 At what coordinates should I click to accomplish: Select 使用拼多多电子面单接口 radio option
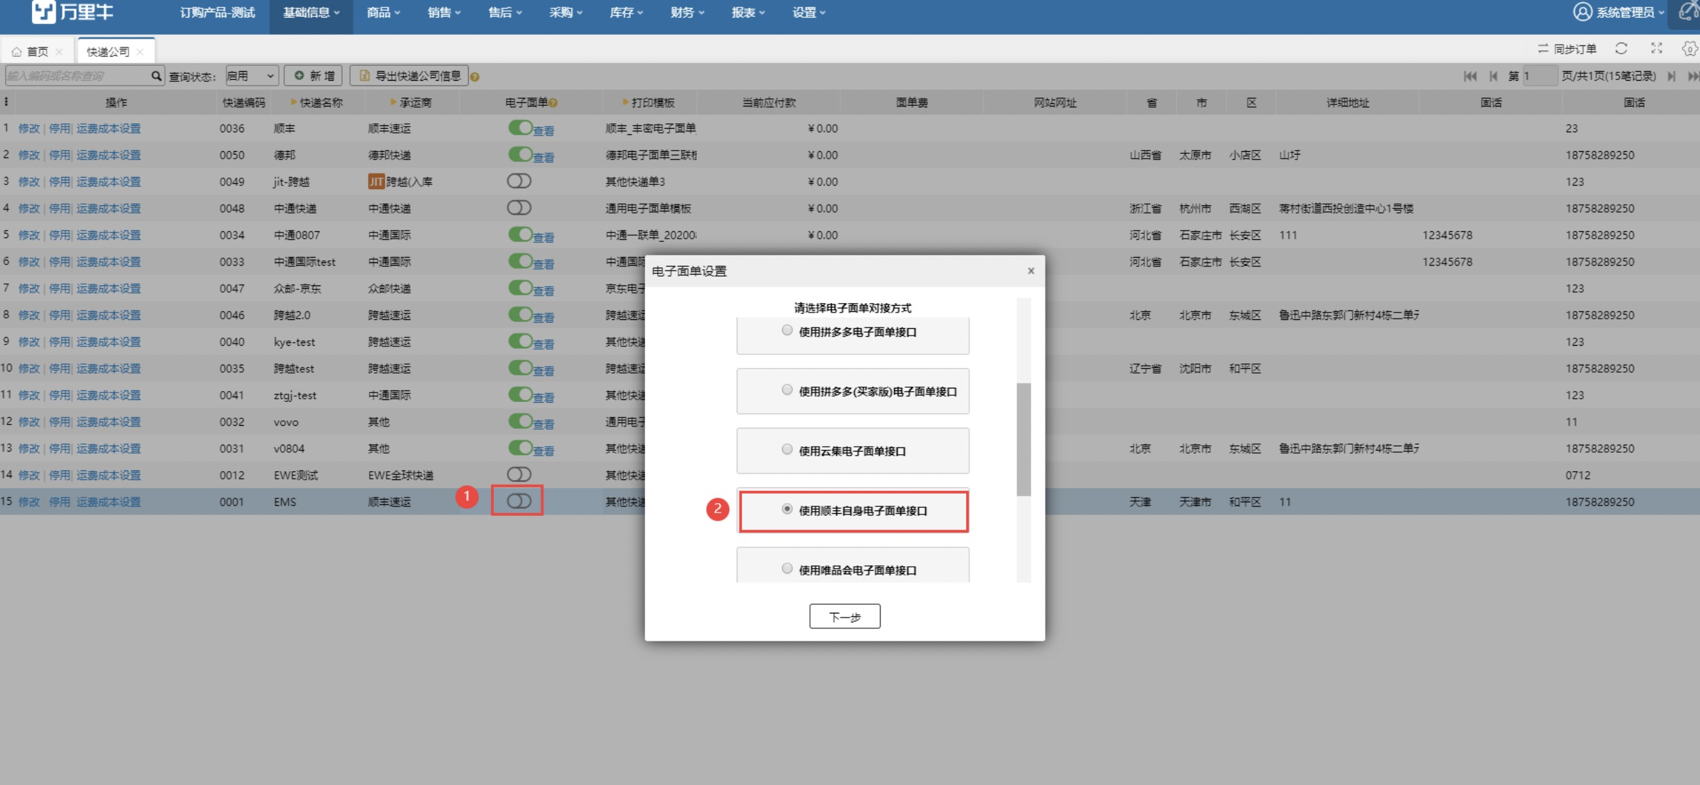(x=787, y=330)
